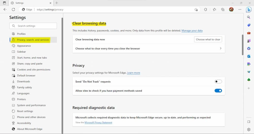Open Default browser settings
This screenshot has width=254, height=134.
[x=33, y=75]
